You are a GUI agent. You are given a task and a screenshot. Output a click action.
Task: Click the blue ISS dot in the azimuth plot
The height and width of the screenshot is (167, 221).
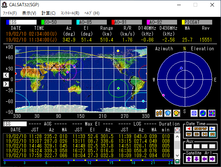point(181,68)
